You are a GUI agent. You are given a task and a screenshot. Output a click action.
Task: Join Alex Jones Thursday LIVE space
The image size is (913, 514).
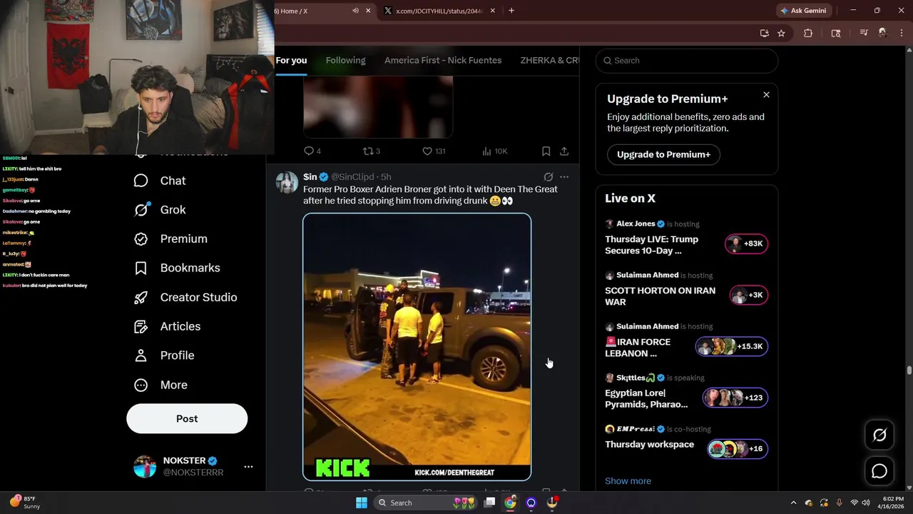click(652, 244)
